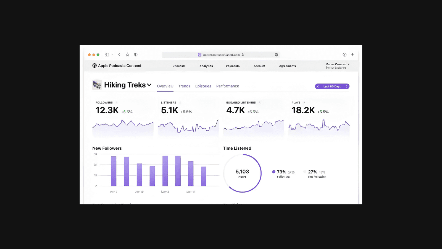
Task: Click the 18.2K plays value
Action: click(x=303, y=110)
